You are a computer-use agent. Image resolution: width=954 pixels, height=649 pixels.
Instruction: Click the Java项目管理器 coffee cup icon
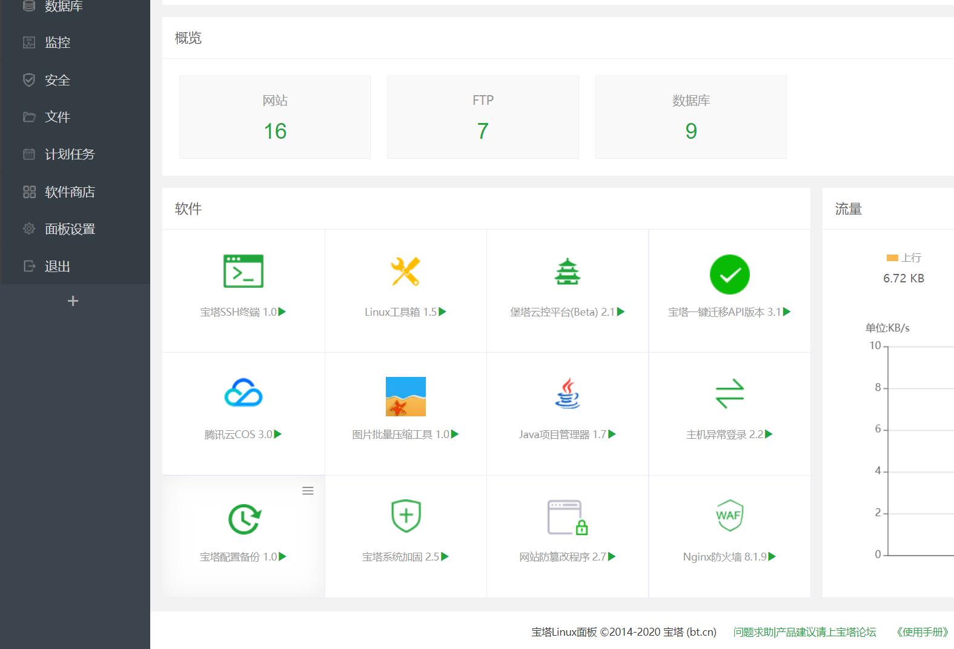[568, 393]
